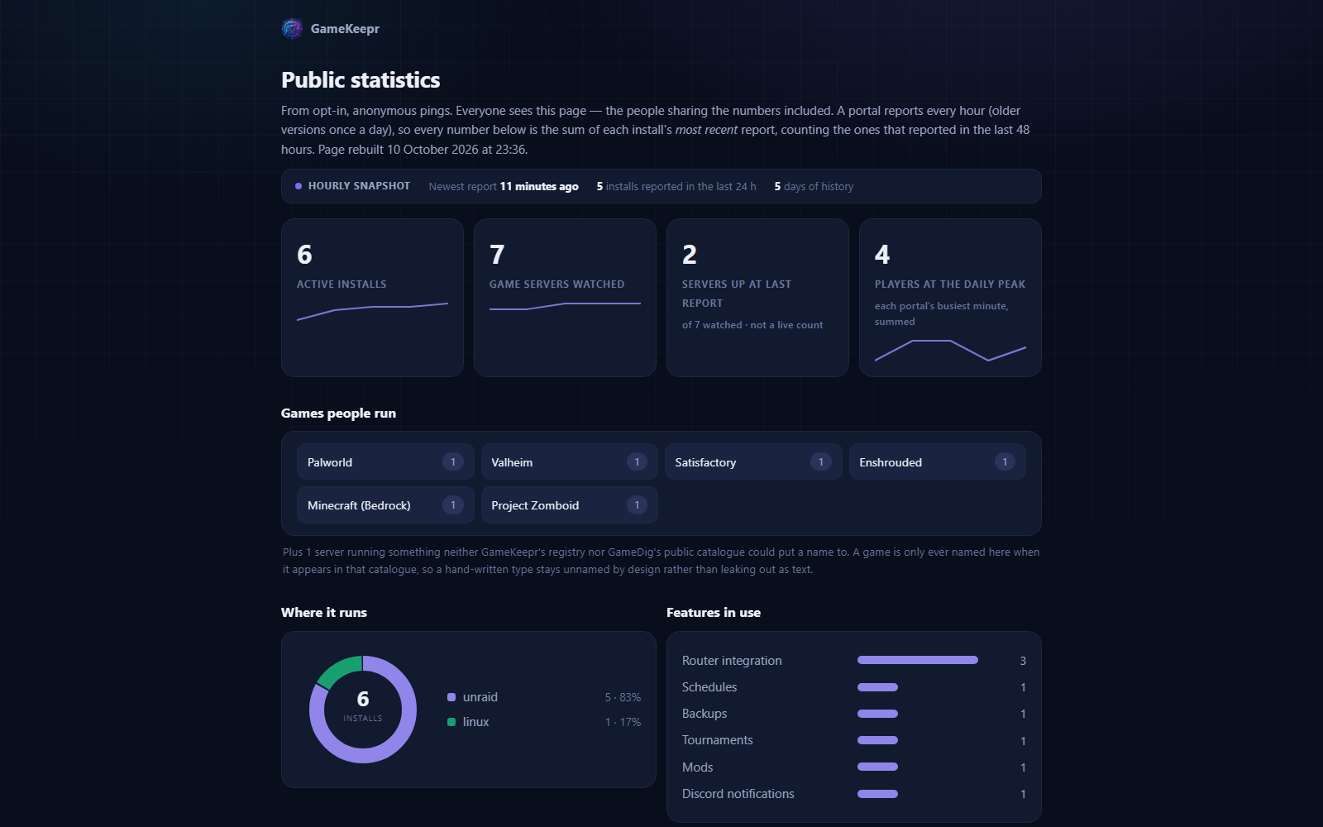Click the Servers Up At Last Report value 2
Viewport: 1323px width, 827px height.
pos(690,255)
